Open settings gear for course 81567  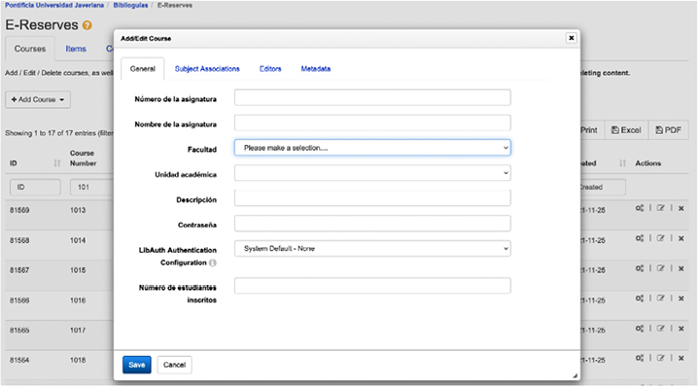640,268
